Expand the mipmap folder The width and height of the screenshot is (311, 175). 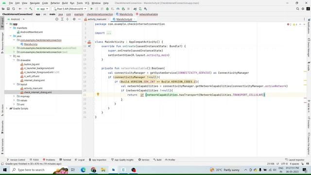[x=14, y=96]
